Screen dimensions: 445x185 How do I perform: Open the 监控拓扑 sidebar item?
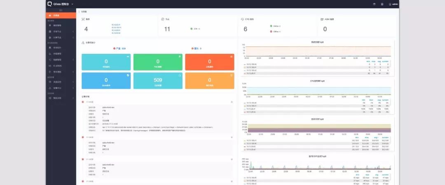click(x=61, y=48)
